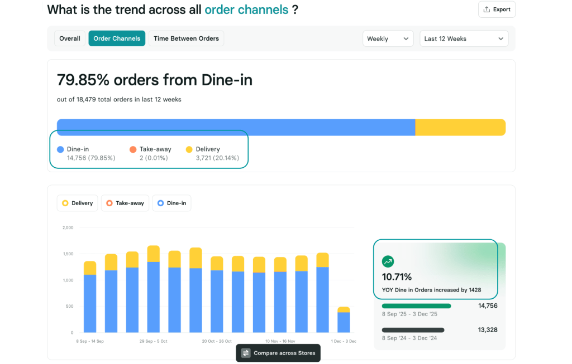Open Compare across Stores
The width and height of the screenshot is (572, 364).
(278, 353)
